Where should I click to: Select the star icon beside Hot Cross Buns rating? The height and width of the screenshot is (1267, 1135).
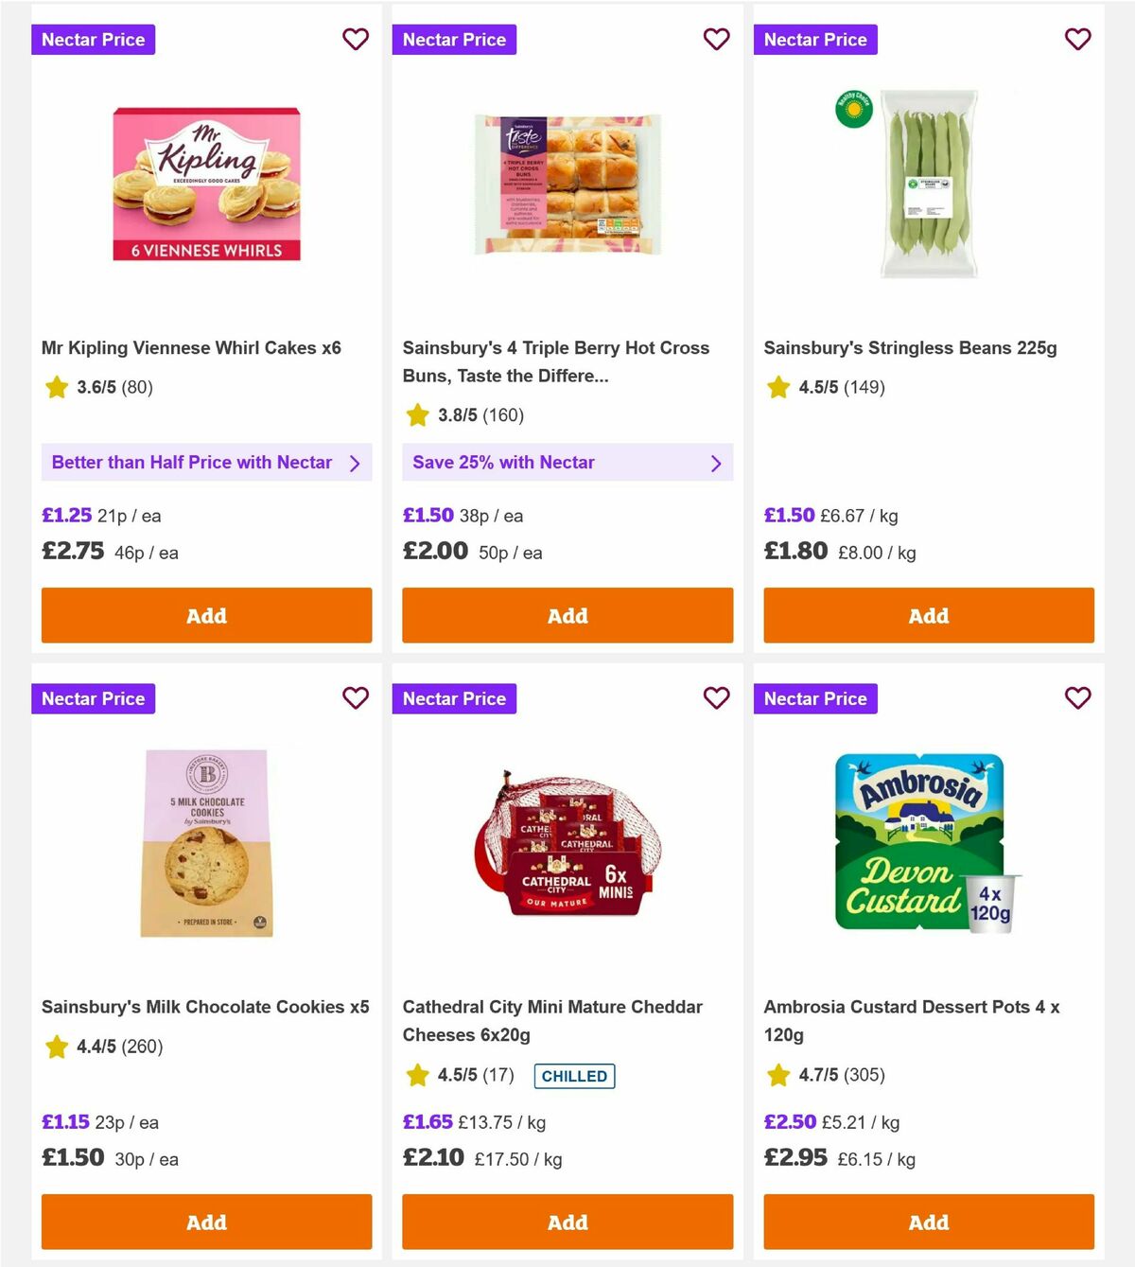[x=417, y=414]
